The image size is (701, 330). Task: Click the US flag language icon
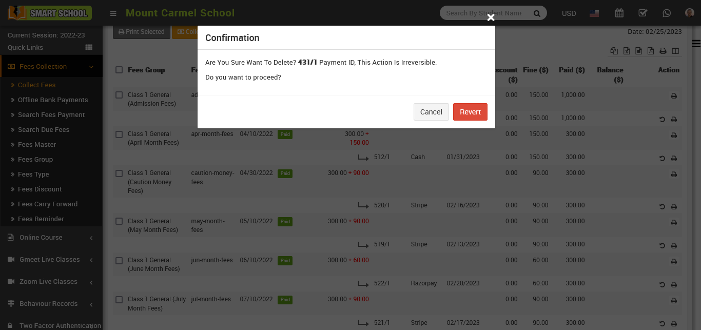pyautogui.click(x=594, y=13)
